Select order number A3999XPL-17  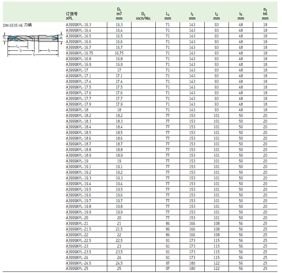click(x=77, y=70)
